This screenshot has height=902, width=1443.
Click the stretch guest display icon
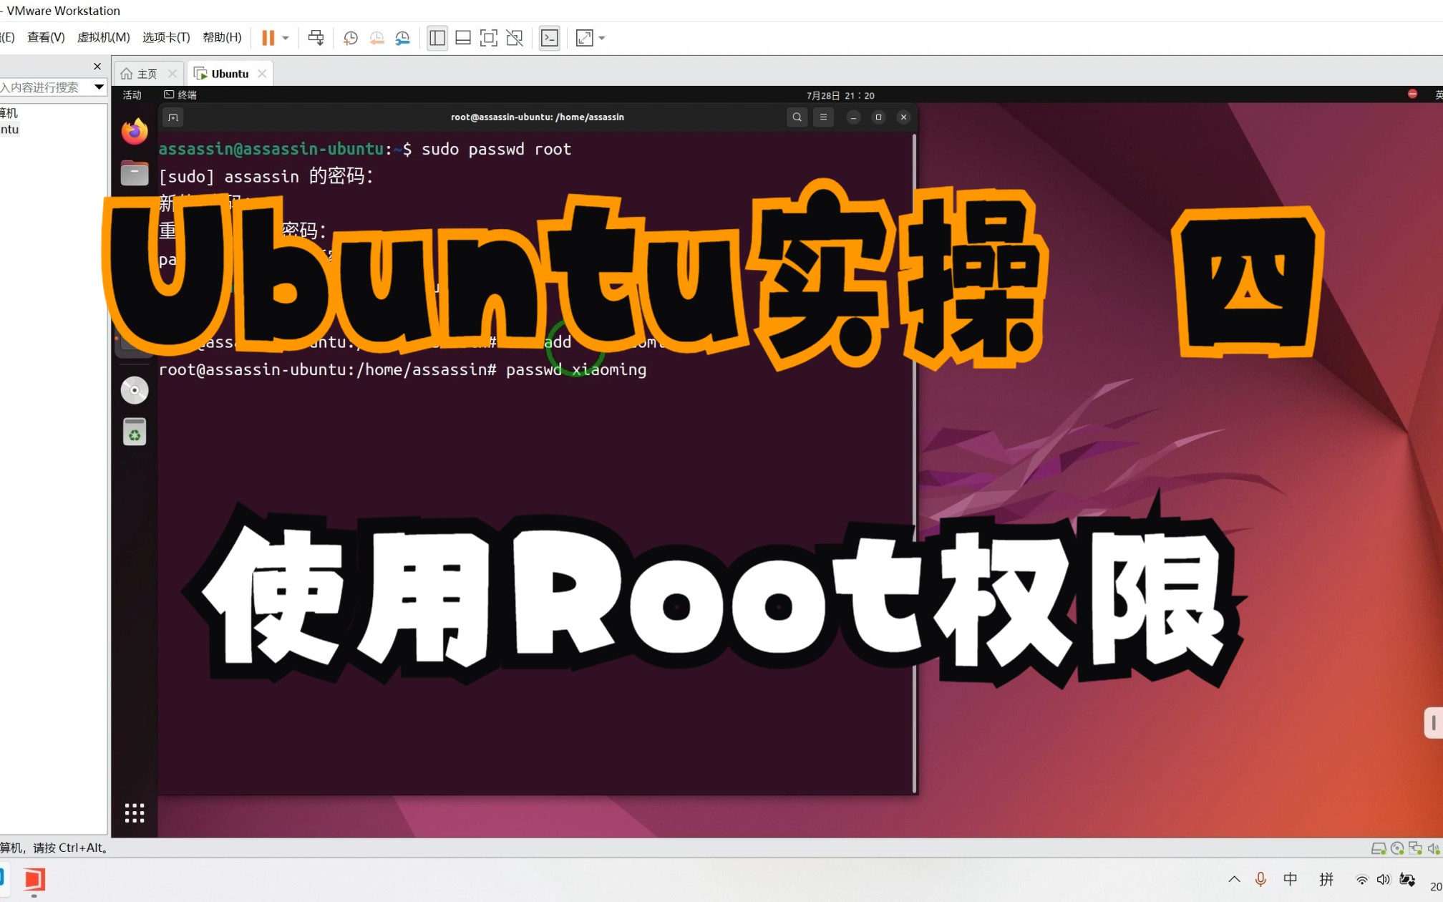585,38
